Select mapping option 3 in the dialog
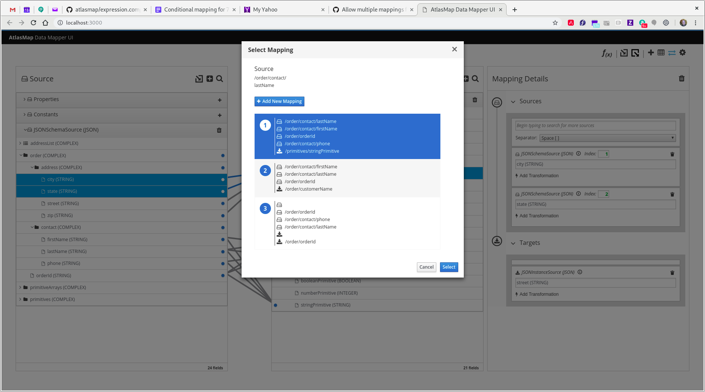The width and height of the screenshot is (705, 392). [x=347, y=223]
